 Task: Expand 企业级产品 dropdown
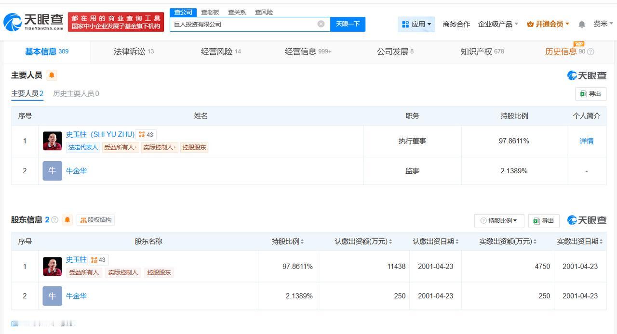pyautogui.click(x=498, y=24)
